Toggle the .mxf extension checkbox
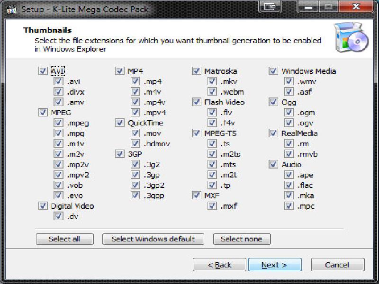This screenshot has width=379, height=284. pyautogui.click(x=212, y=206)
